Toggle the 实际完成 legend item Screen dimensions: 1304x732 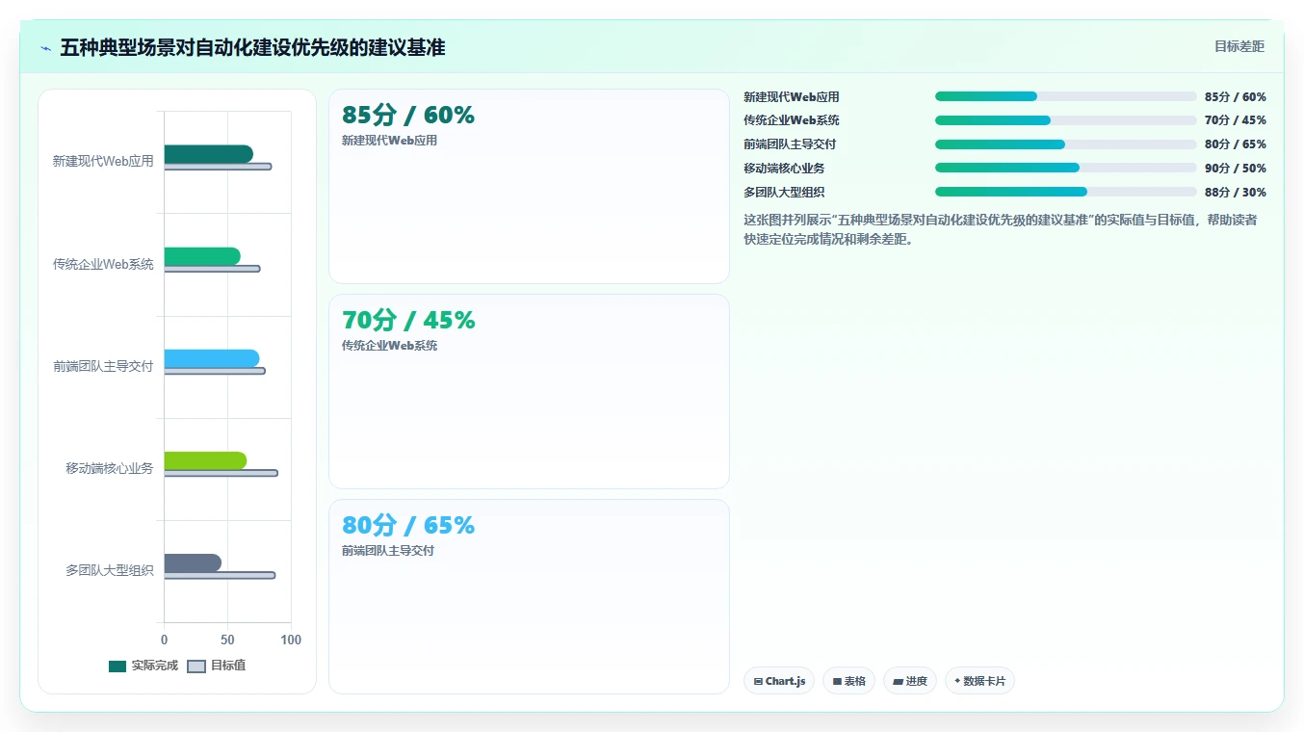tap(143, 666)
